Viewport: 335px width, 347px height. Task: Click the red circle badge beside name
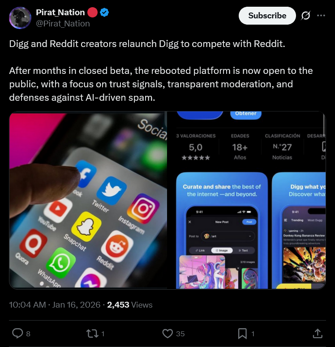[x=92, y=13]
